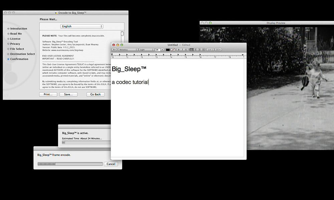Click the license text scrollbar thumb

pos(122,34)
